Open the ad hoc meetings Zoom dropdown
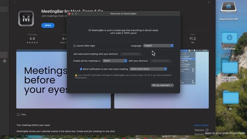 (x=115, y=61)
